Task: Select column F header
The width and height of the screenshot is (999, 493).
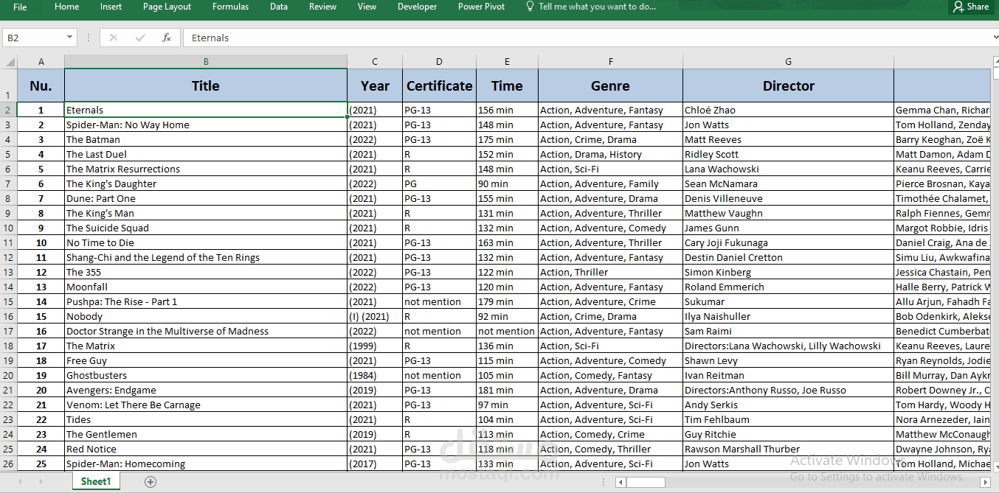Action: coord(610,62)
